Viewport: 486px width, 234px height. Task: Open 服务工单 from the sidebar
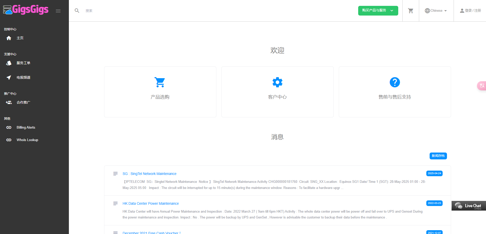click(23, 63)
